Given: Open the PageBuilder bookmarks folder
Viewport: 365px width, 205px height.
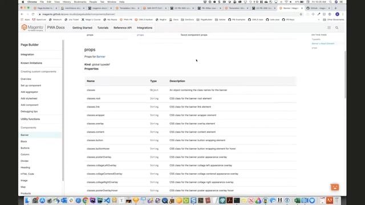Looking at the screenshot, I should click(204, 20).
